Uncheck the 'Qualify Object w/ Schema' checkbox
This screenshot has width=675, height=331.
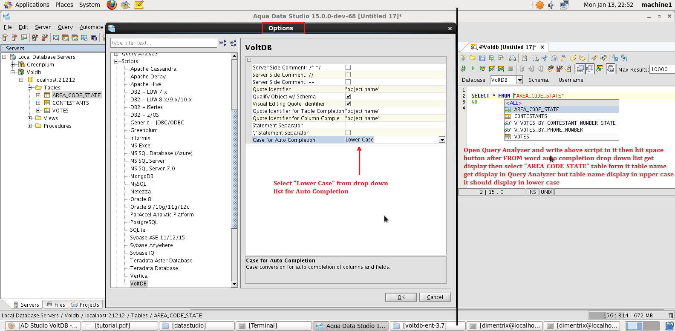pyautogui.click(x=348, y=96)
